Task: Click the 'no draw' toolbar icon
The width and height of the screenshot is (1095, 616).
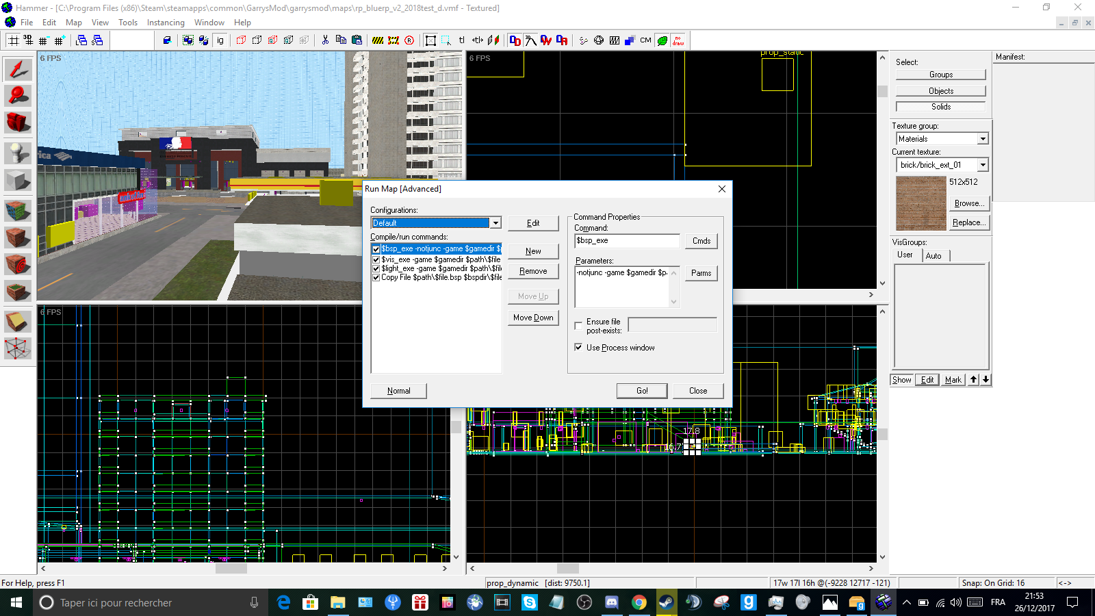Action: 678,40
